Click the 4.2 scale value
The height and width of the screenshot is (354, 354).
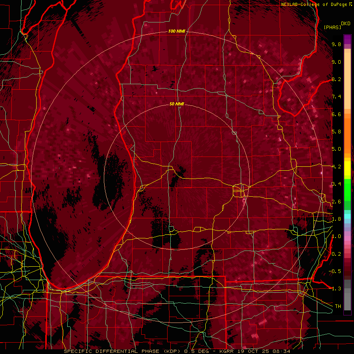[x=336, y=167]
